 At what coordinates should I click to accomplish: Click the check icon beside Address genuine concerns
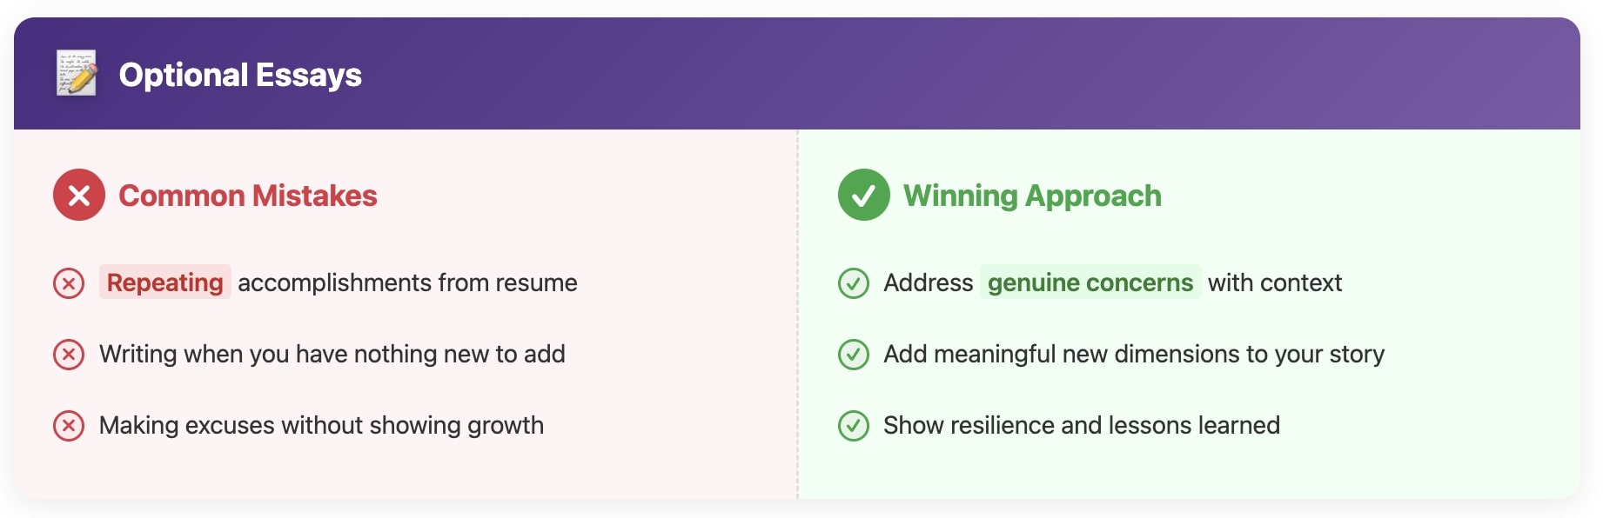pos(854,283)
